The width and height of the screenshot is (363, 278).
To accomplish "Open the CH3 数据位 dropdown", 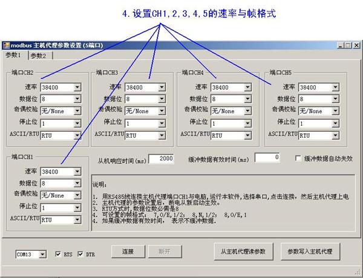I will pyautogui.click(x=145, y=99).
